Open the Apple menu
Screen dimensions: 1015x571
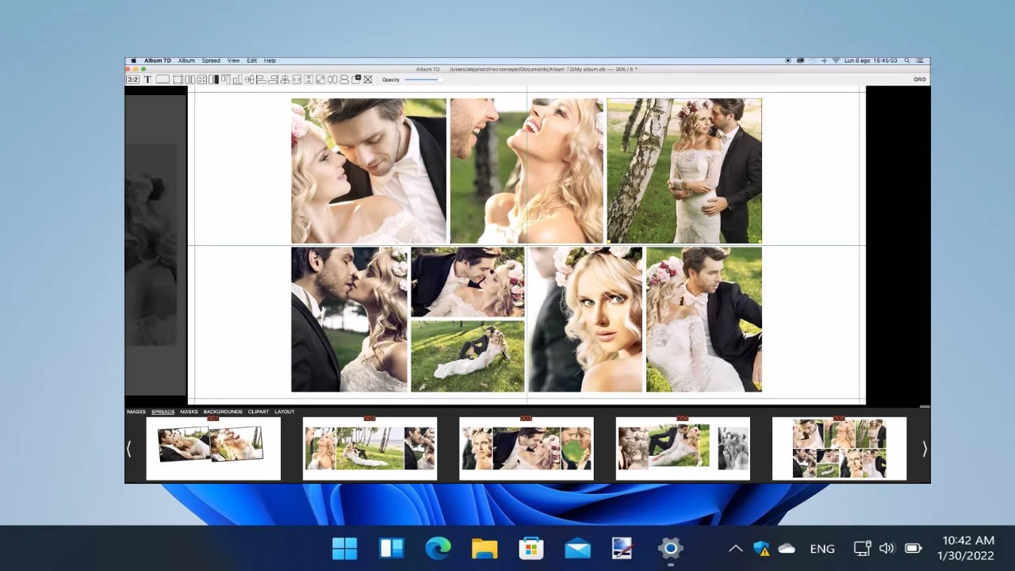133,60
